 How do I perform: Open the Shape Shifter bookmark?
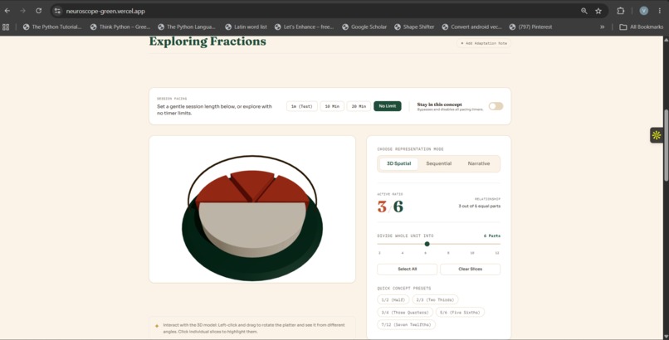(x=414, y=27)
